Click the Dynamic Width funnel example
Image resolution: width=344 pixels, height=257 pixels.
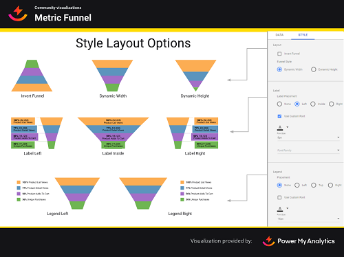(x=112, y=76)
